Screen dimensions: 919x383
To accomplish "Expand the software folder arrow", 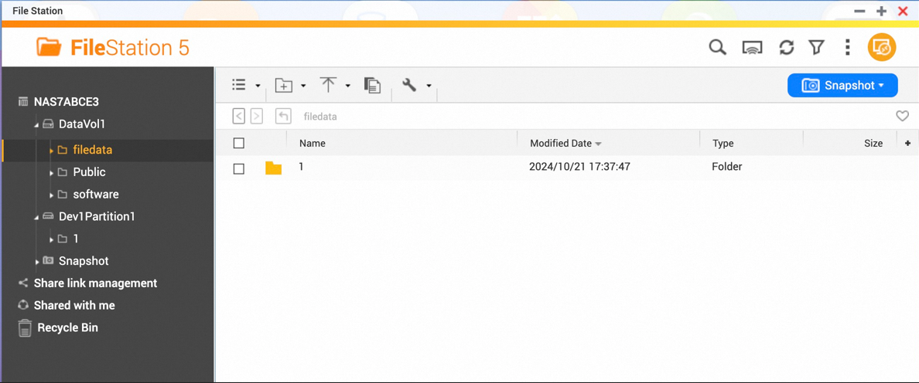I will click(x=52, y=195).
